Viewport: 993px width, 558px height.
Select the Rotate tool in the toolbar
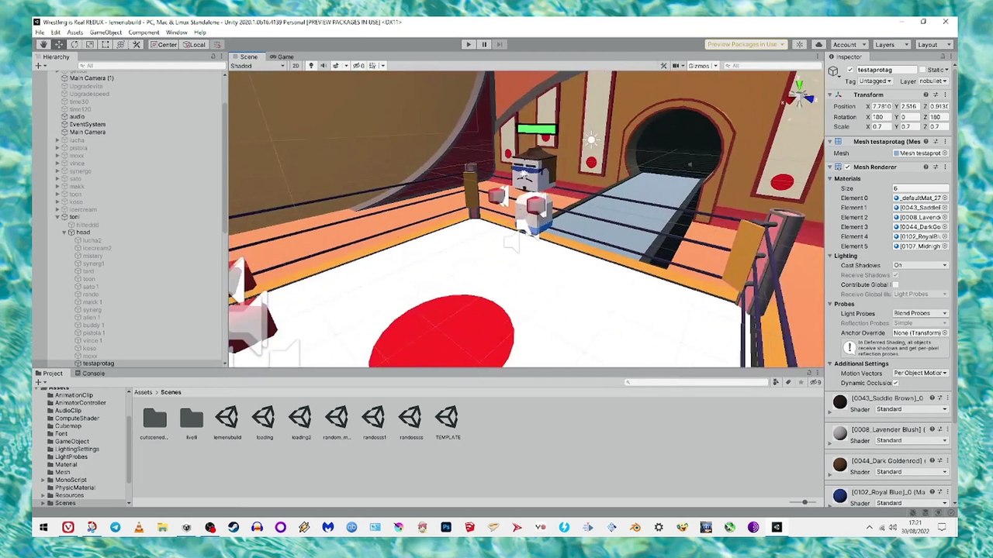74,44
